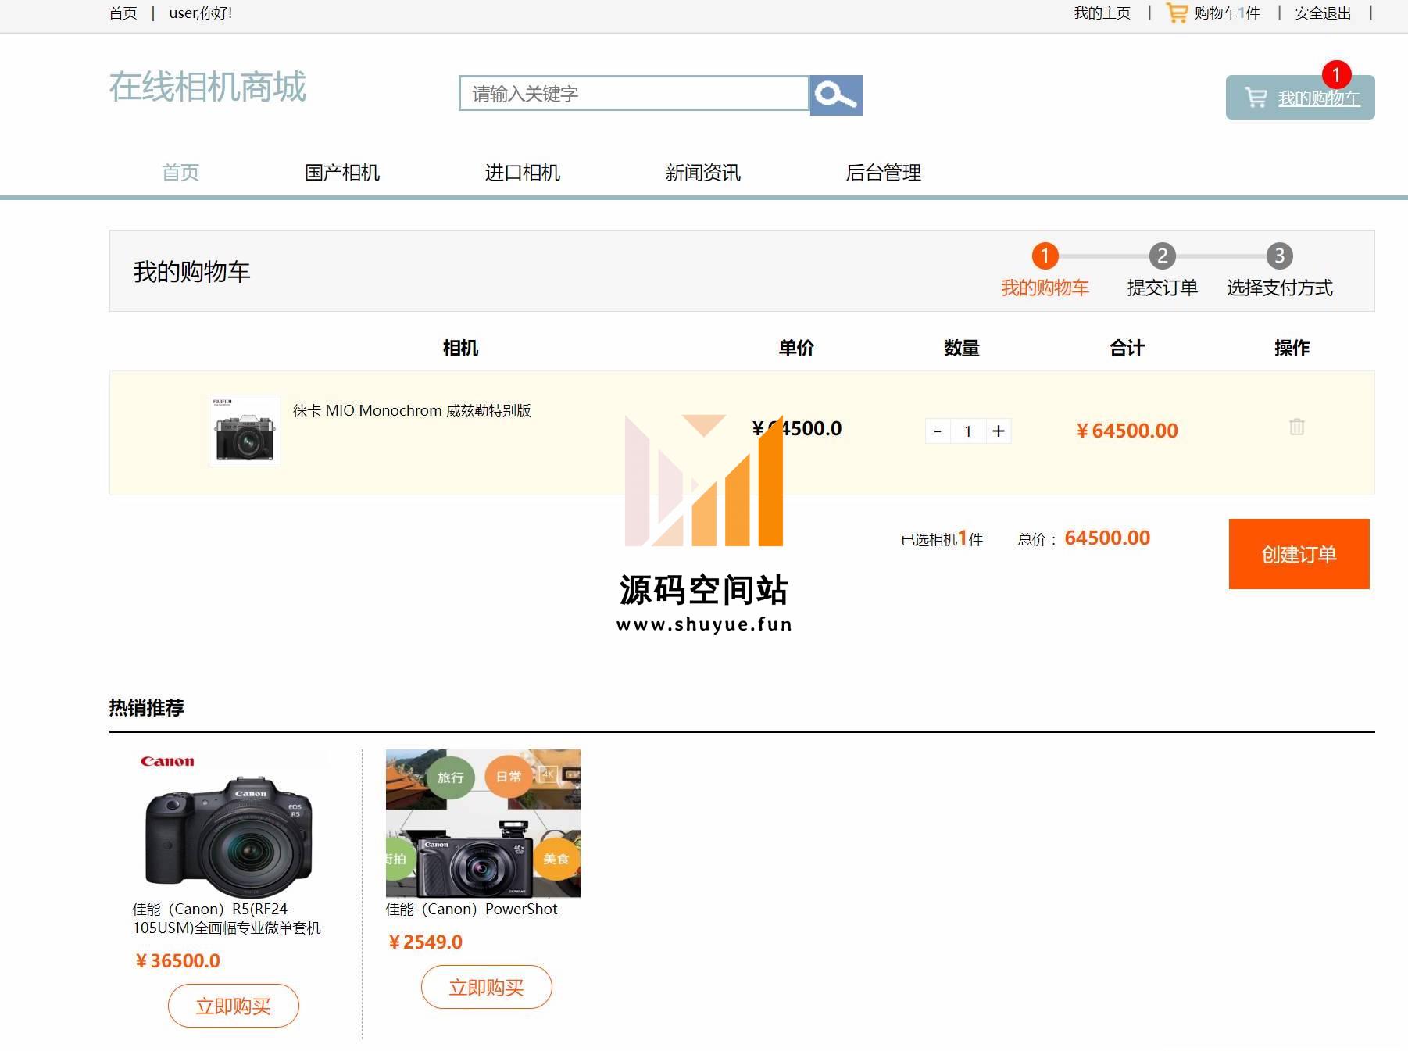Select the 后台管理 navigation tab
This screenshot has width=1408, height=1051.
click(884, 173)
